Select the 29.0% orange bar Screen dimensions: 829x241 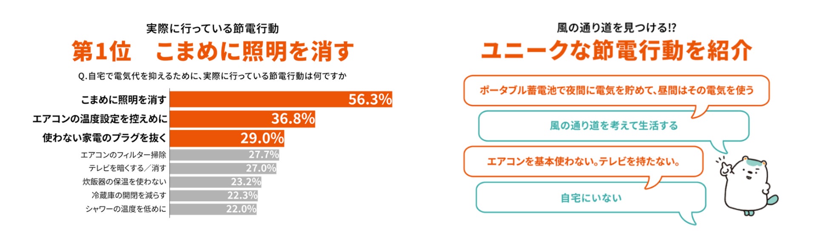[x=227, y=138]
